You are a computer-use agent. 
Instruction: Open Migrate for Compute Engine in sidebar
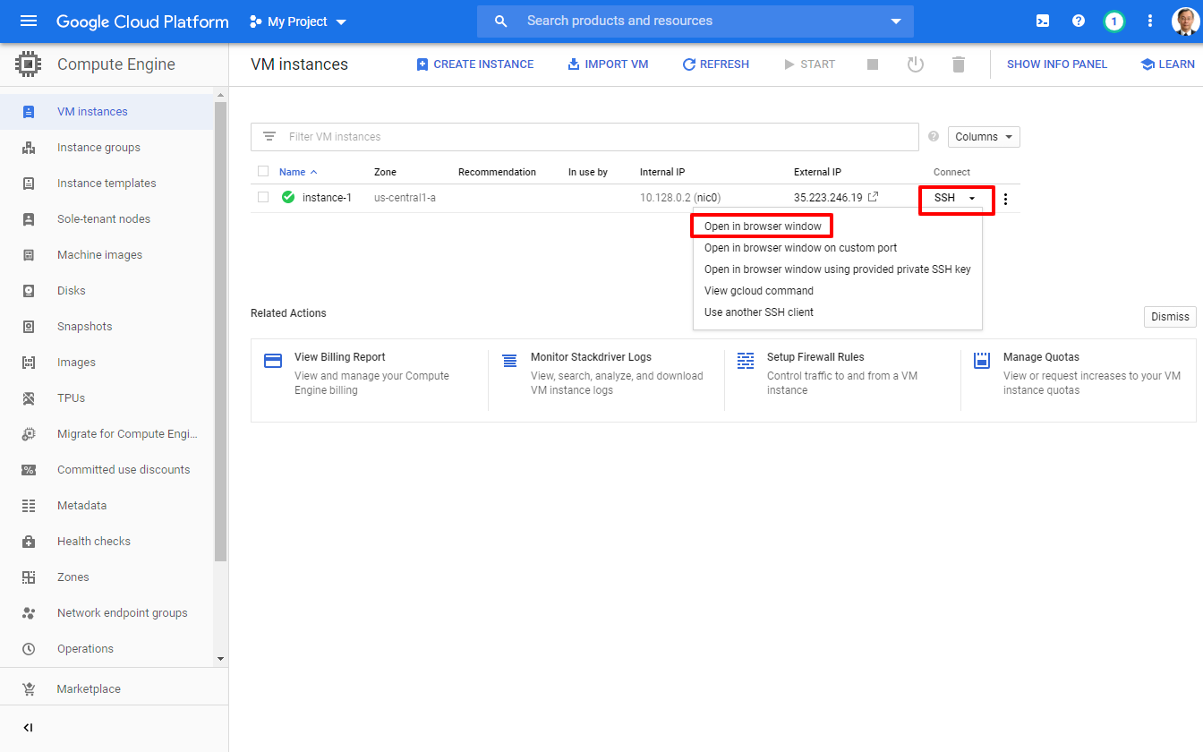coord(107,434)
